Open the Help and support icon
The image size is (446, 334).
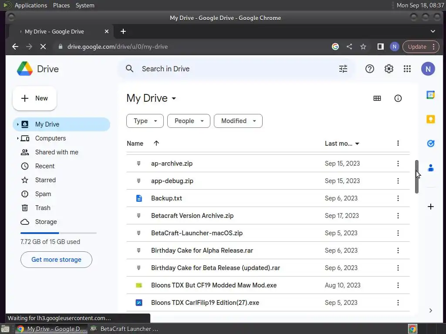369,69
